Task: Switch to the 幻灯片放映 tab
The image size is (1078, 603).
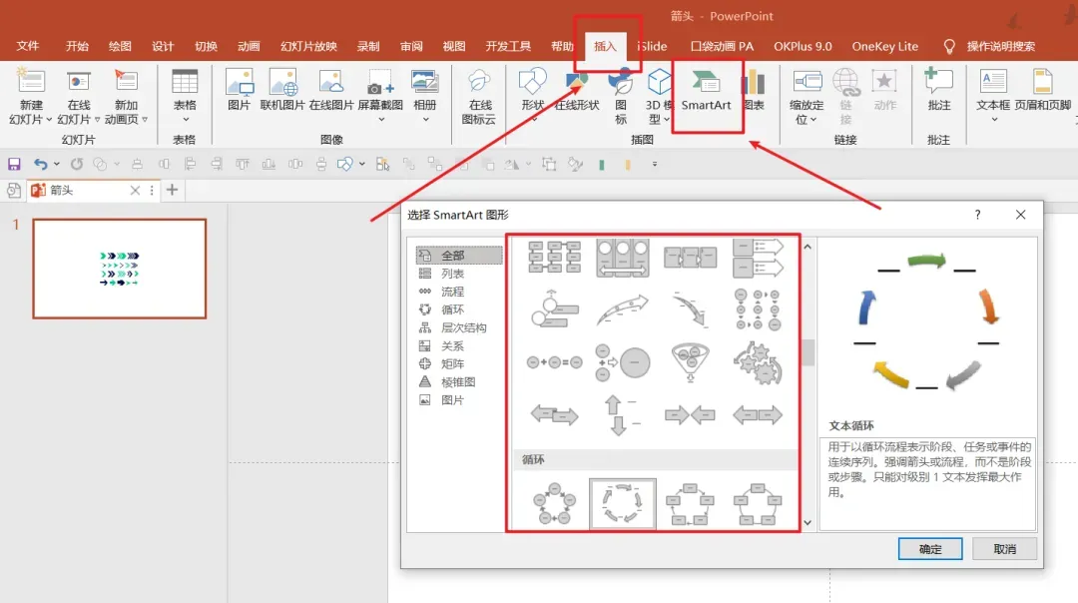Action: tap(308, 46)
